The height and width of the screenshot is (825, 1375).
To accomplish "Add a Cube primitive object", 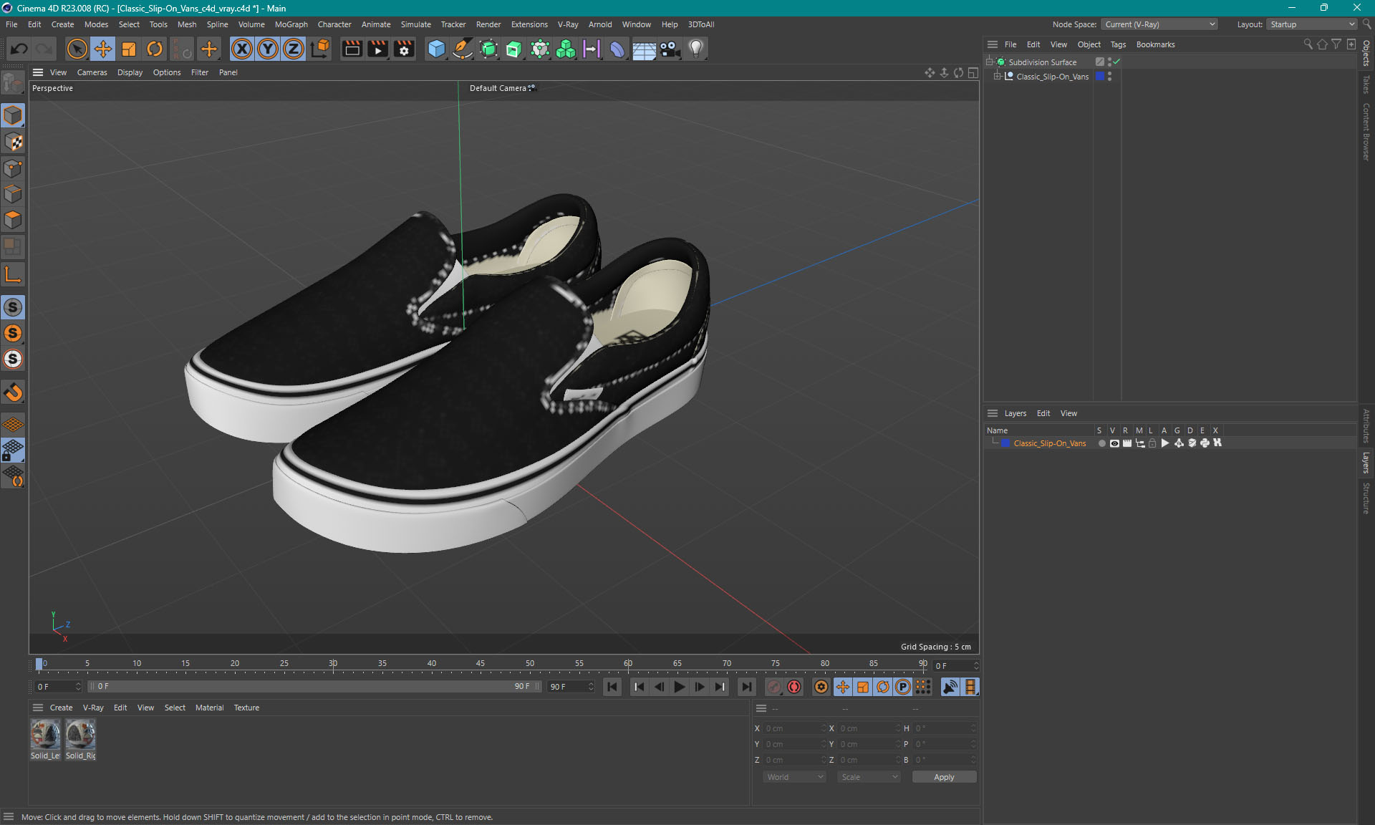I will tap(435, 49).
